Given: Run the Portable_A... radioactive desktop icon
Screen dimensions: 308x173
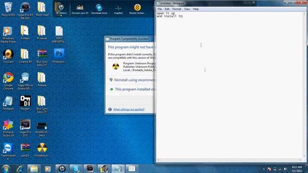Looking at the screenshot, I should 42,150.
